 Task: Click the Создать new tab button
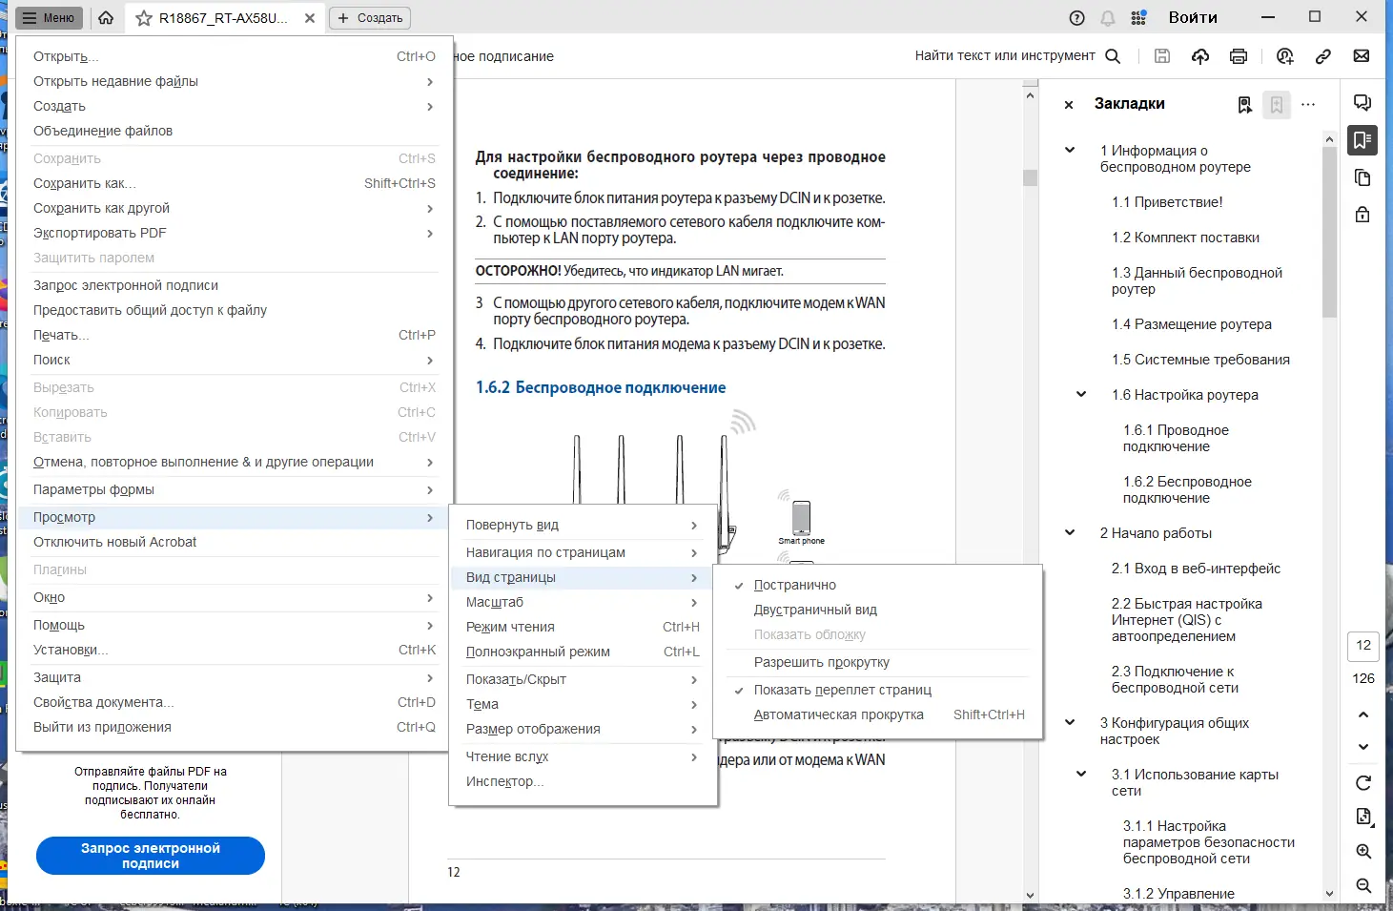(x=370, y=18)
